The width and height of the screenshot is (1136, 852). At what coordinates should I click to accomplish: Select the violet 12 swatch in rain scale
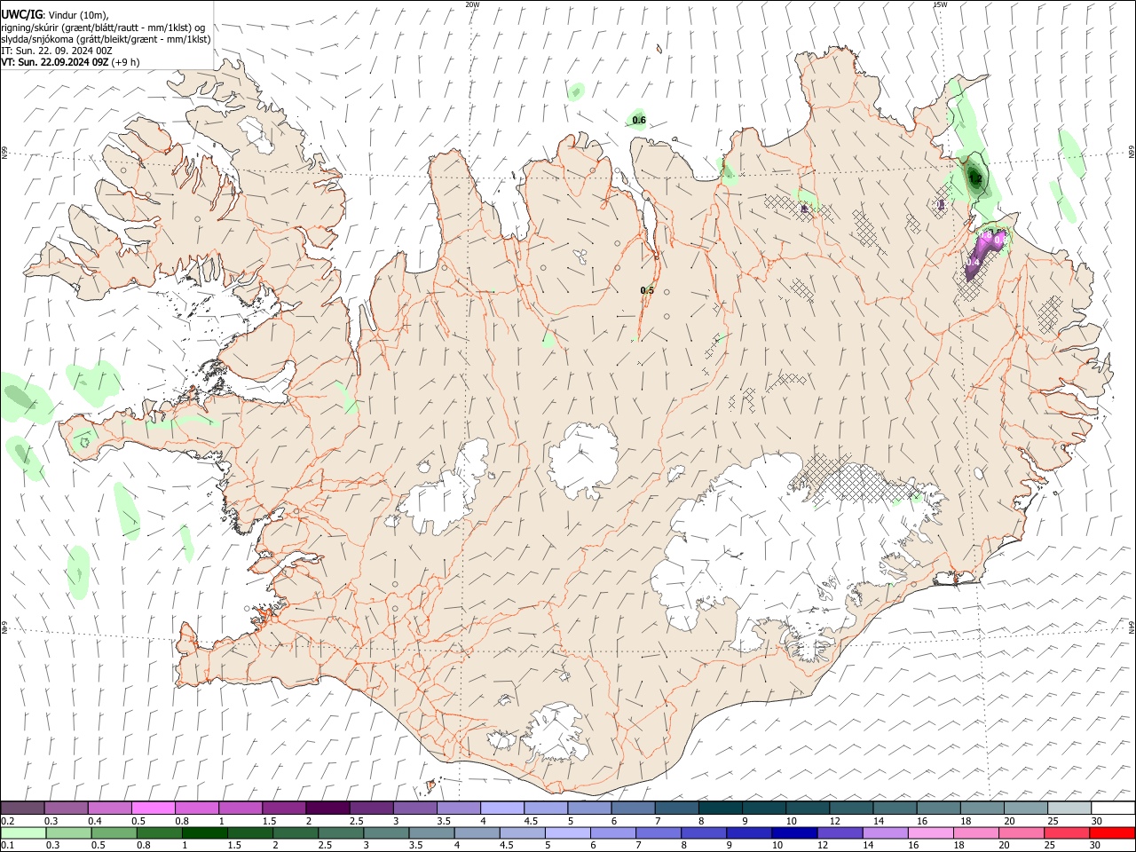point(840,832)
